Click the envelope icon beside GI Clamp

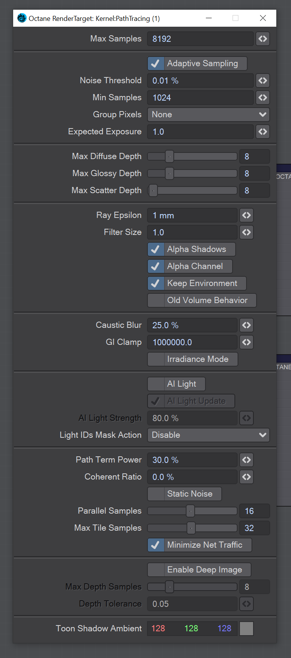click(x=246, y=342)
